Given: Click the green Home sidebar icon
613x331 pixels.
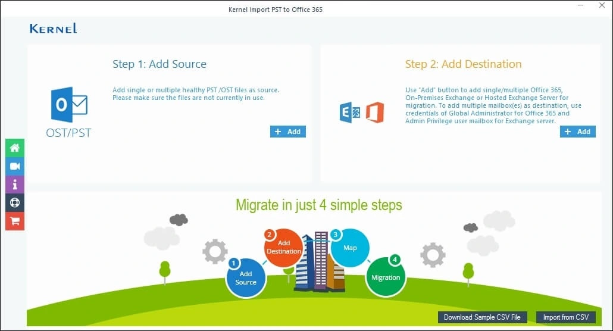Looking at the screenshot, I should 15,148.
